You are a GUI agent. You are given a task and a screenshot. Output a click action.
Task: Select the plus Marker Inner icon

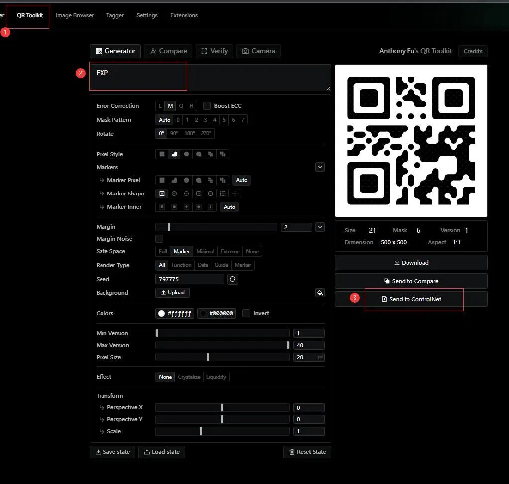[x=186, y=207]
